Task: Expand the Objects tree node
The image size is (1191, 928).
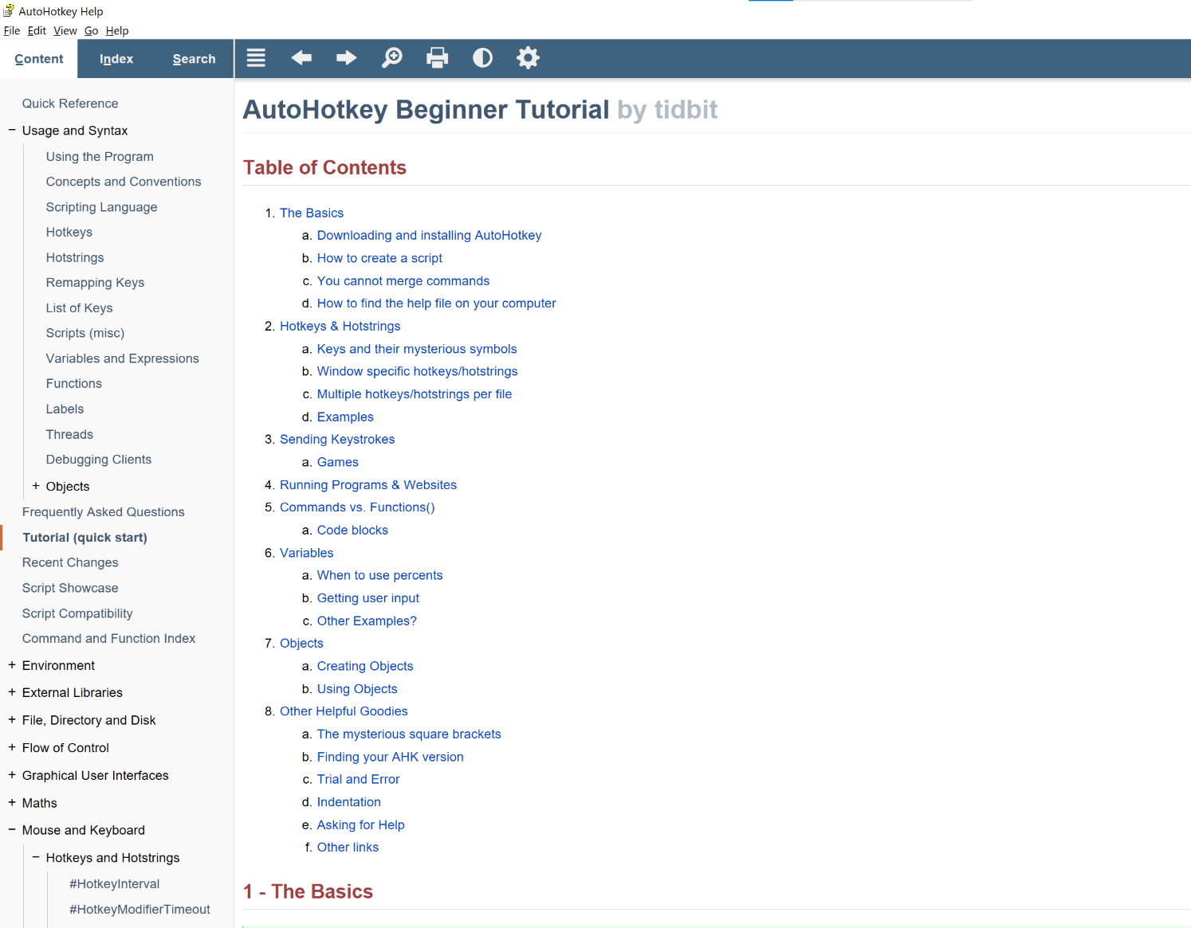Action: click(x=36, y=486)
